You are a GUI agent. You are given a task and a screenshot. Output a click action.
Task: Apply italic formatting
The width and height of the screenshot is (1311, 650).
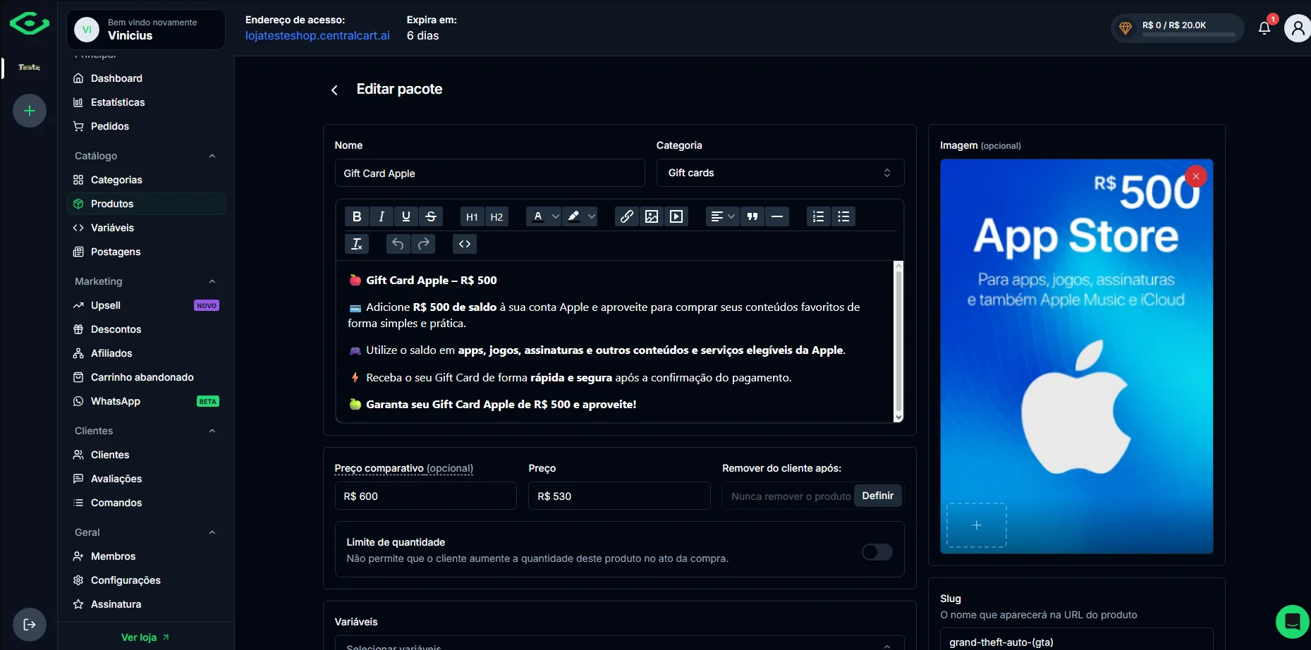pos(382,216)
